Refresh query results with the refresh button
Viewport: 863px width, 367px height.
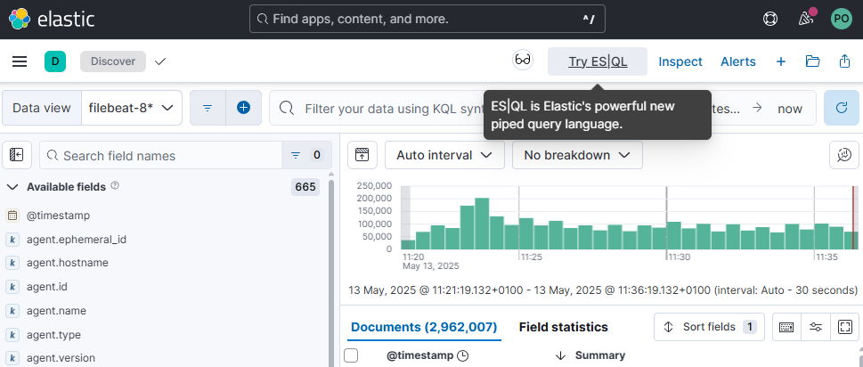point(841,108)
